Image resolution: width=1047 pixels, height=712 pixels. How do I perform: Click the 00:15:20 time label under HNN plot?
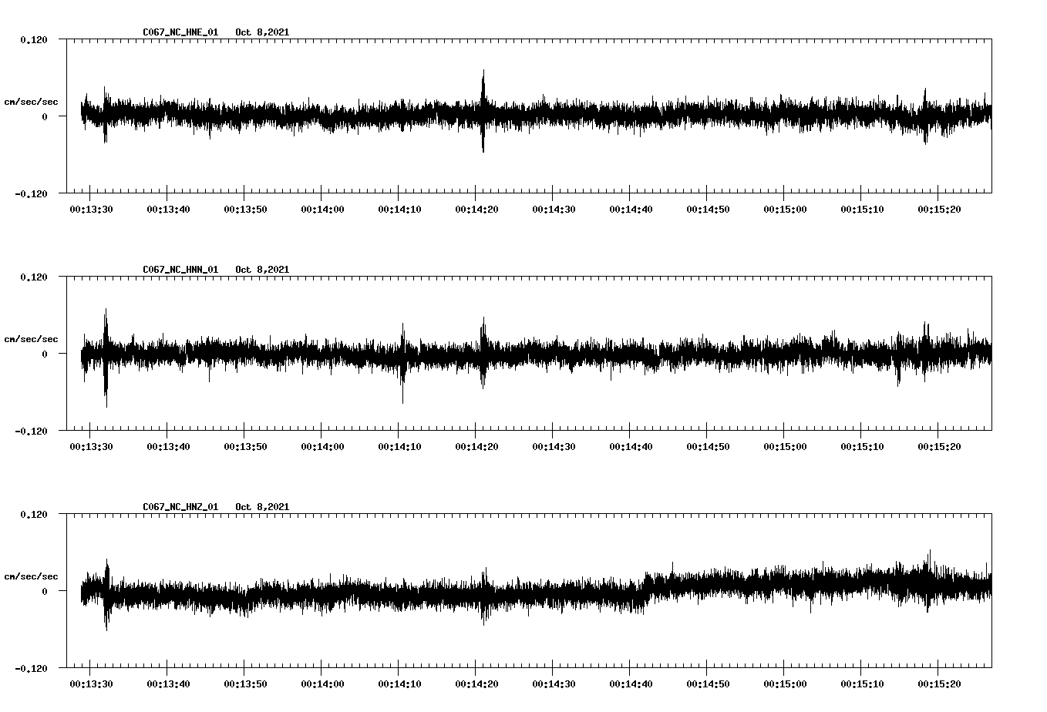(x=939, y=447)
